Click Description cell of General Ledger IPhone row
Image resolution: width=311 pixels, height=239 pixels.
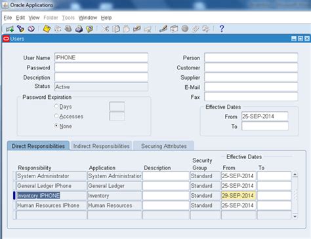[x=166, y=186]
